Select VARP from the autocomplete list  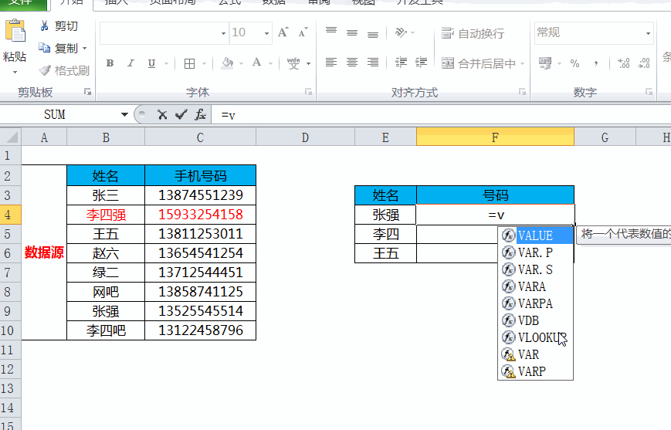point(536,371)
